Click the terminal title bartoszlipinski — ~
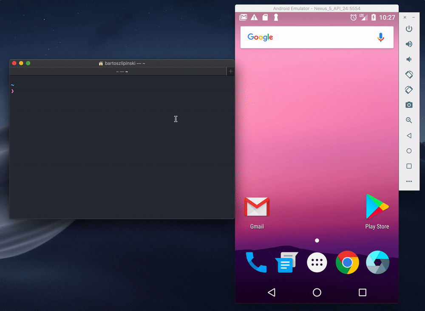 coord(125,63)
